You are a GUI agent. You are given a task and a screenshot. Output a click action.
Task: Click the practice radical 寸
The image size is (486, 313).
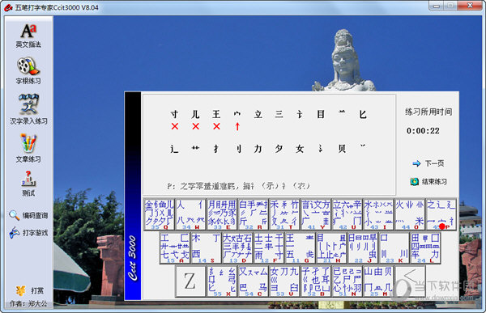[174, 114]
